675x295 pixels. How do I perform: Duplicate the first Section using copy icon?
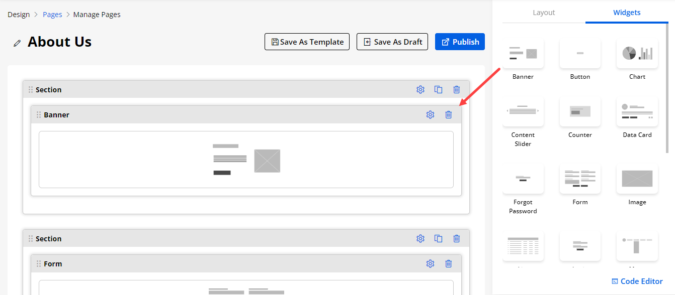point(439,90)
